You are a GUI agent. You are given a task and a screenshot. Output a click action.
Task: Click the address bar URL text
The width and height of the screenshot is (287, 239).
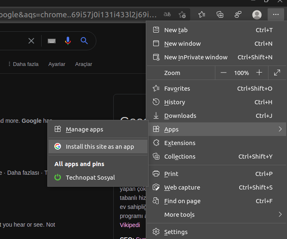(78, 15)
